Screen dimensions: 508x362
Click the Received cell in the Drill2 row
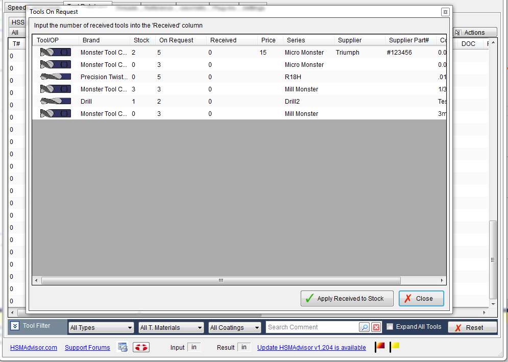pyautogui.click(x=232, y=102)
